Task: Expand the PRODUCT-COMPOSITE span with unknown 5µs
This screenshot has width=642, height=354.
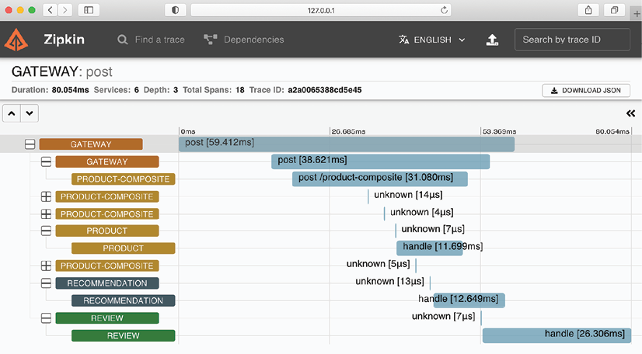Action: (47, 265)
